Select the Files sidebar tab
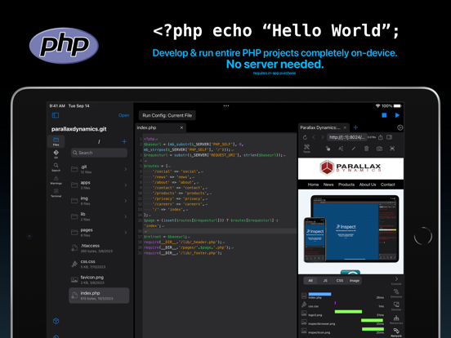 click(56, 141)
